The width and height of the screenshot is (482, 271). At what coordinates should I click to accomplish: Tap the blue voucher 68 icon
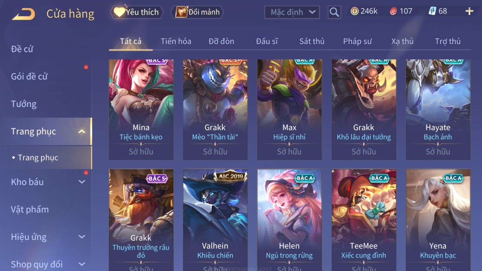(432, 11)
